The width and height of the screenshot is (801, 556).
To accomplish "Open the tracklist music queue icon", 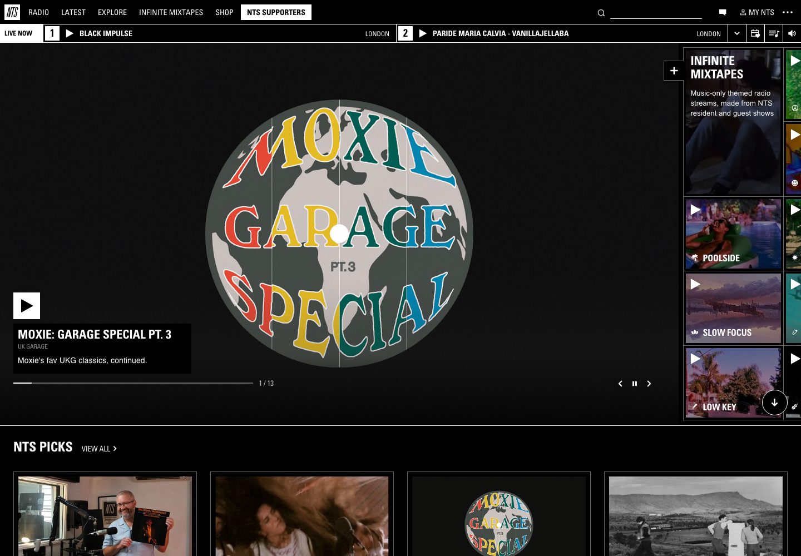I will (774, 33).
